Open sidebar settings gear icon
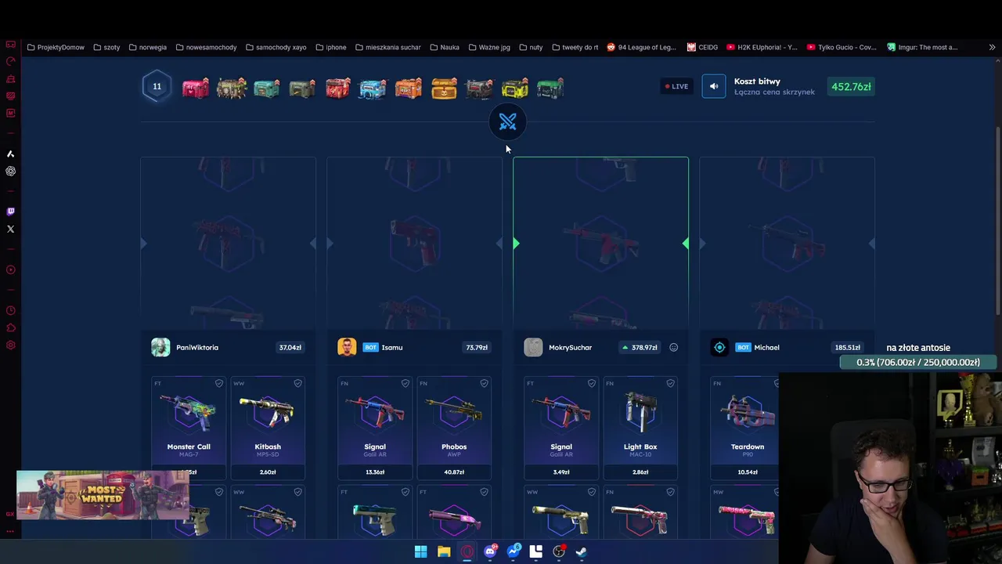 (10, 345)
